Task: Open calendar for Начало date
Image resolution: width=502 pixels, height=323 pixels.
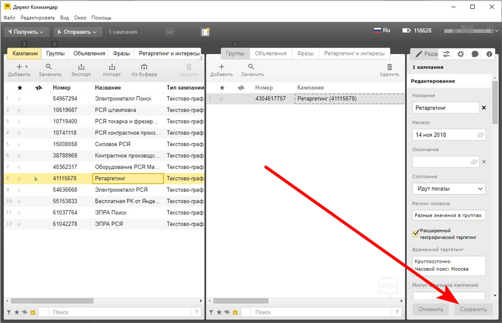Action: tap(480, 135)
